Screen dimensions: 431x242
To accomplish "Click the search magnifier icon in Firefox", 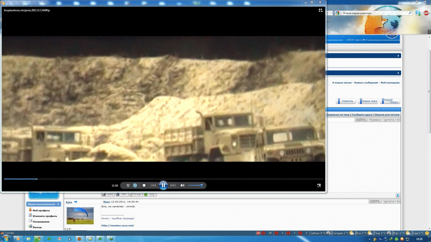I will (410, 13).
